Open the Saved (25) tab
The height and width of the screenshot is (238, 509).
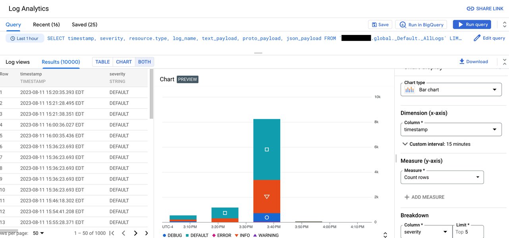[85, 25]
